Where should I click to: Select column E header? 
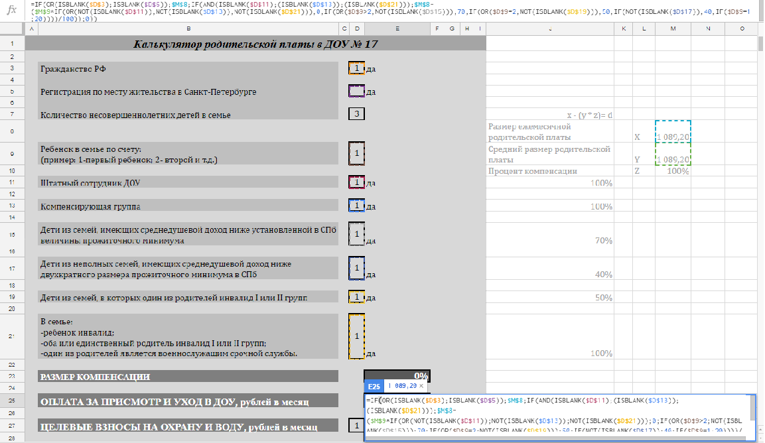[x=397, y=29]
